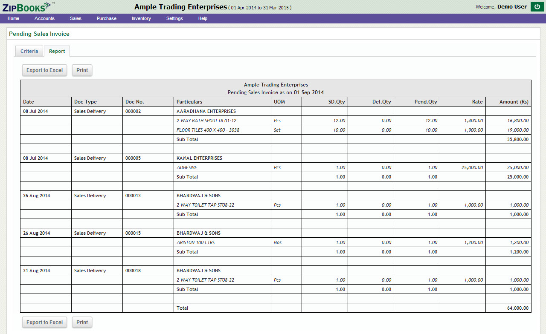Select the AARADHANA ENTERPRISES row
546x334 pixels.
pyautogui.click(x=206, y=111)
